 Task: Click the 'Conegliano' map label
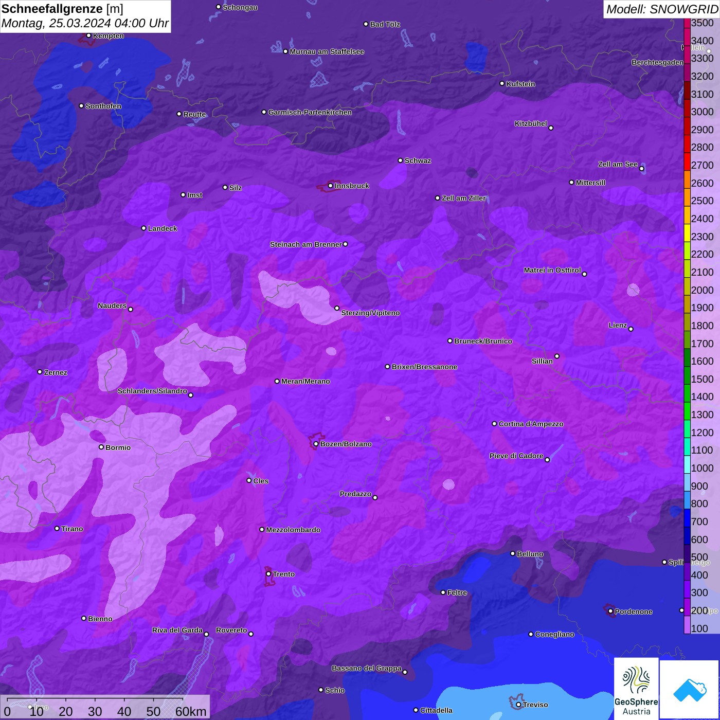coord(555,635)
